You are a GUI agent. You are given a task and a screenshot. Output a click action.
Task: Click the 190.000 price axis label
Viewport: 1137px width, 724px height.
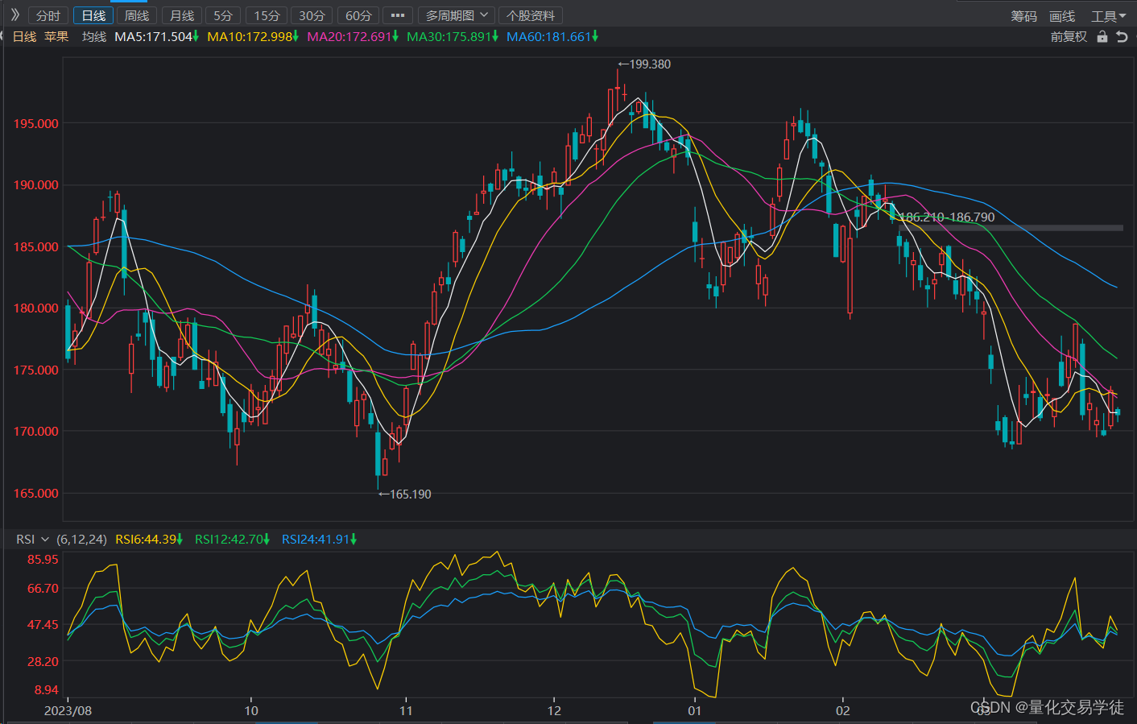36,184
